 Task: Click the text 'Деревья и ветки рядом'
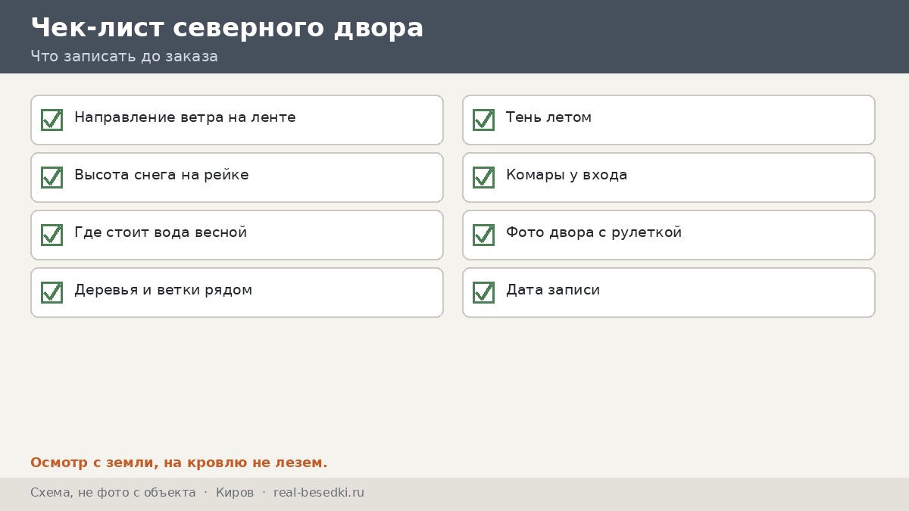163,290
